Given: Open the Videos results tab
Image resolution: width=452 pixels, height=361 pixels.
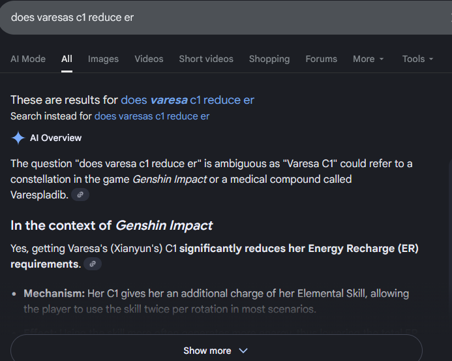Looking at the screenshot, I should [149, 59].
